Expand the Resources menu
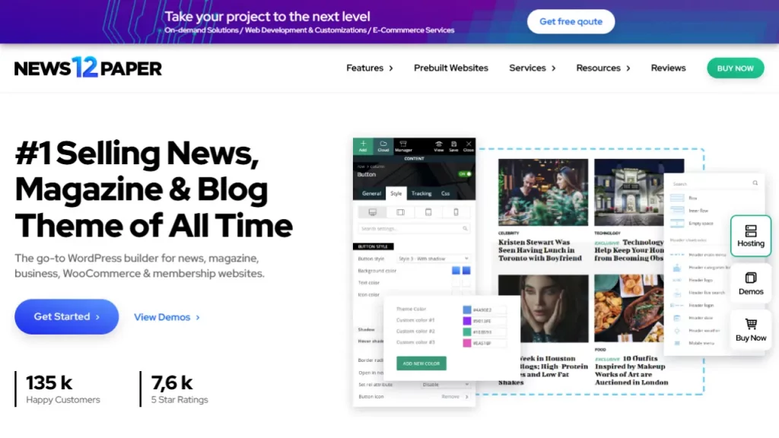 tap(603, 68)
